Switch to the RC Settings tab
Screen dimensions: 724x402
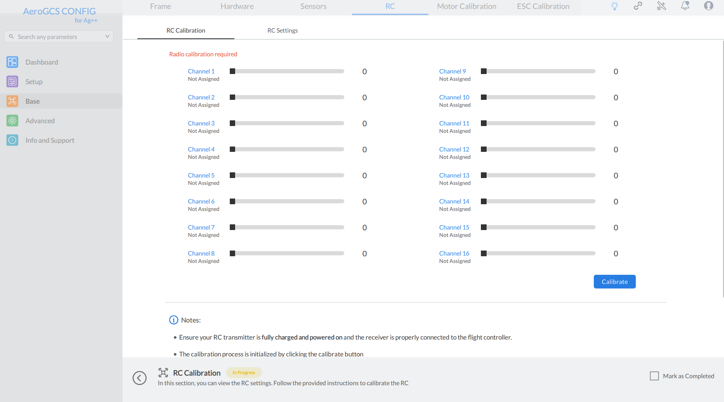pos(282,30)
